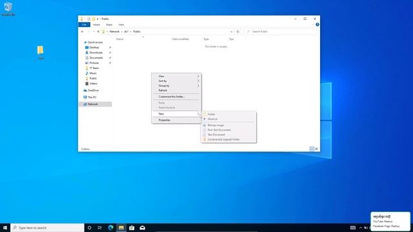This screenshot has width=413, height=232.
Task: Click the properties icon in quick access toolbar
Action: click(x=89, y=19)
